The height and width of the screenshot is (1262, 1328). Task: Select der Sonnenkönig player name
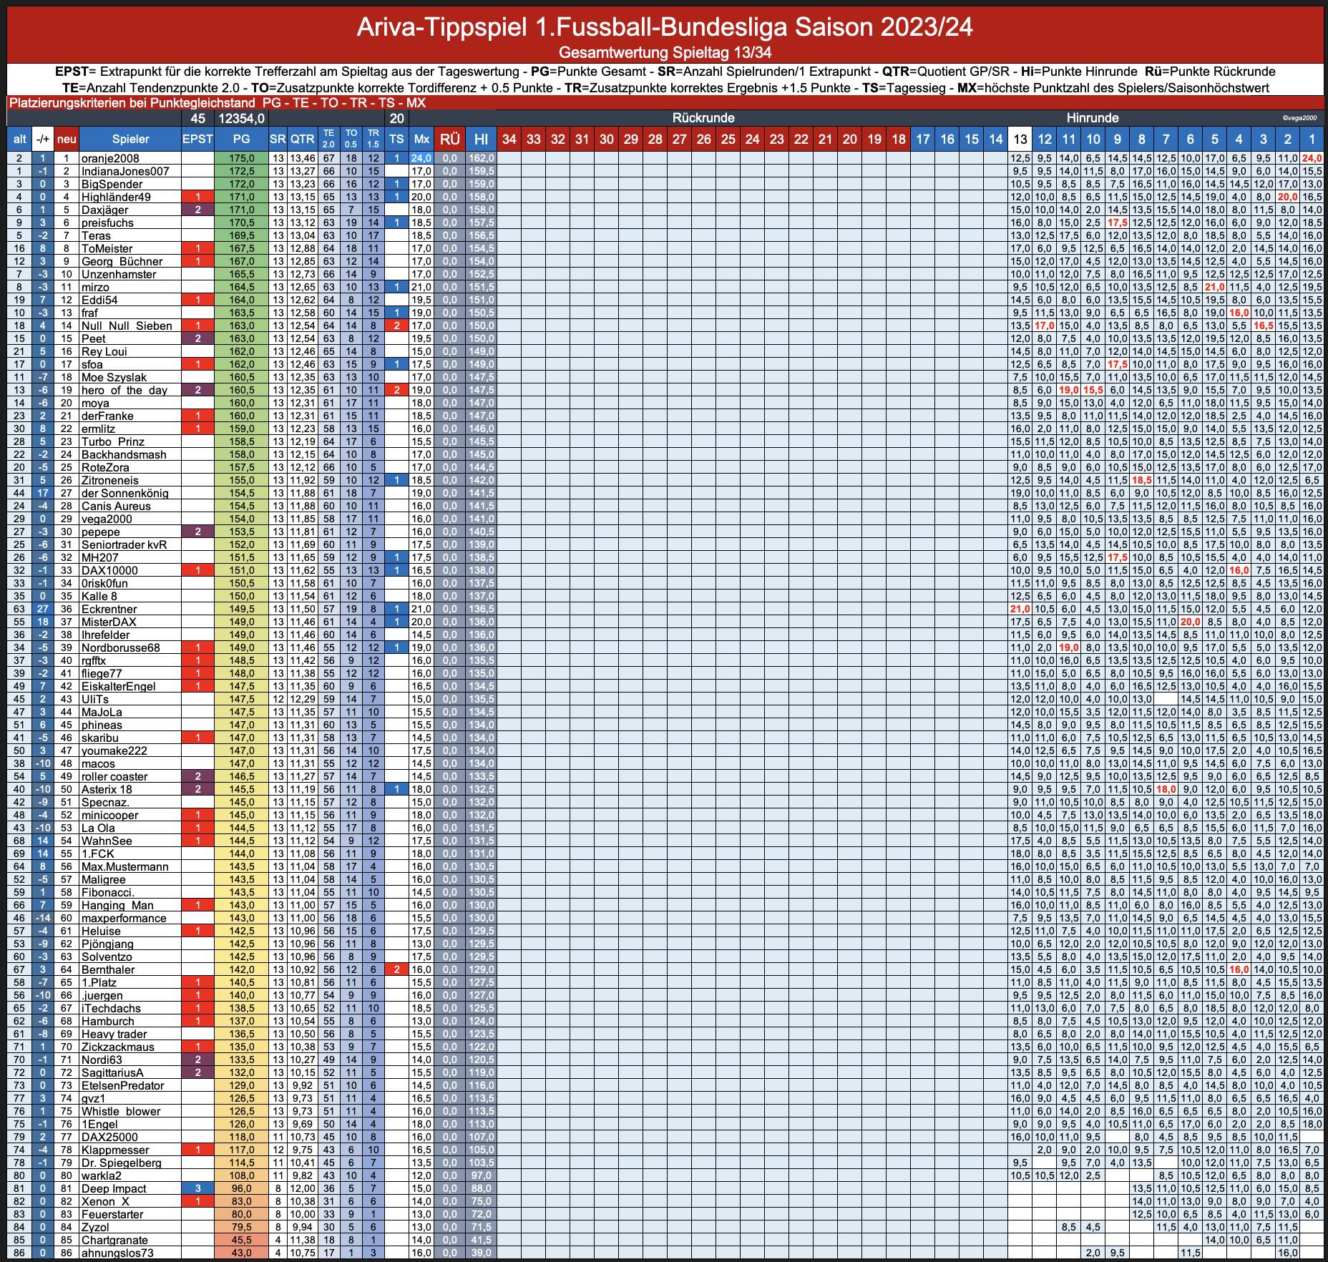[x=125, y=493]
